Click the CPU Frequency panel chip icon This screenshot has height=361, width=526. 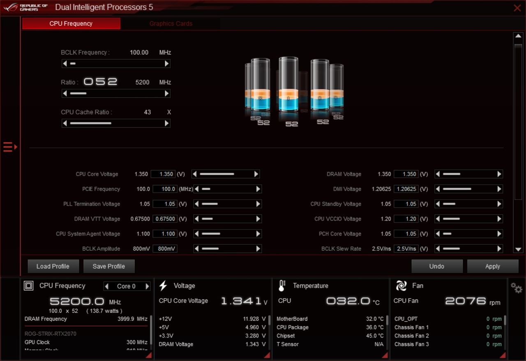pyautogui.click(x=29, y=286)
